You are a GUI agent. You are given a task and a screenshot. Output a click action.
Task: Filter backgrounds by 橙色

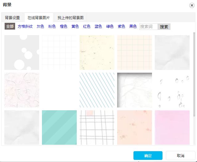pos(64,26)
